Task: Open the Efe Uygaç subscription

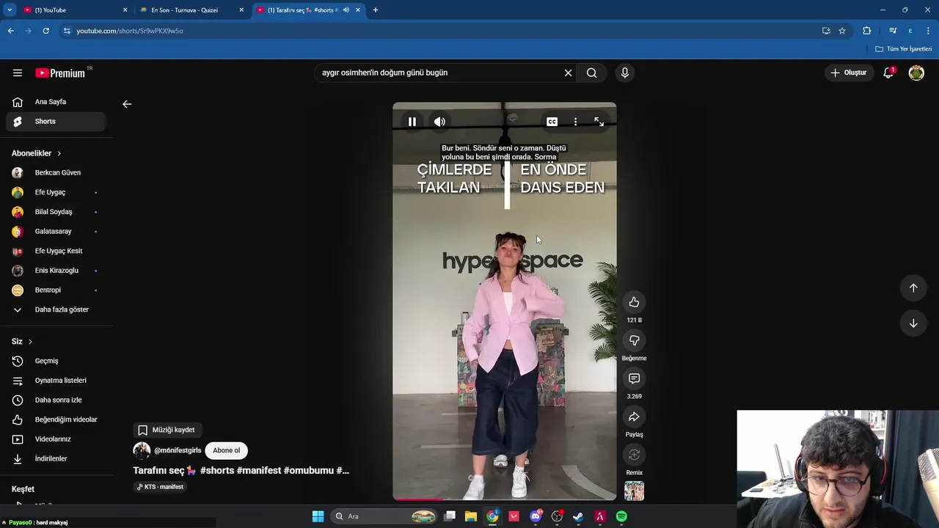Action: [56, 192]
